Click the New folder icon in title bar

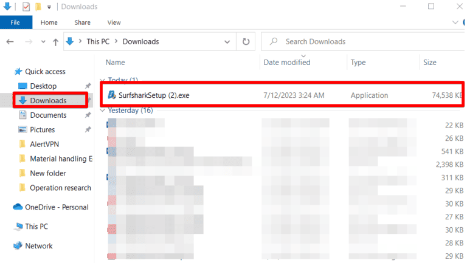(38, 7)
